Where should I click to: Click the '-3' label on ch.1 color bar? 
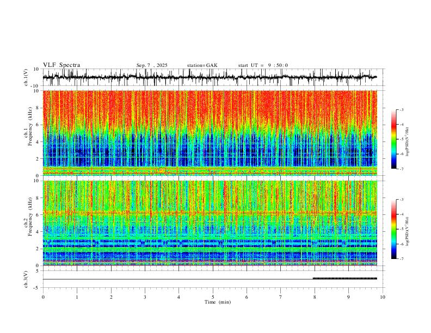tap(401, 109)
